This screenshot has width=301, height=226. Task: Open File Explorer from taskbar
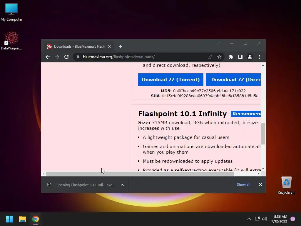click(22, 219)
